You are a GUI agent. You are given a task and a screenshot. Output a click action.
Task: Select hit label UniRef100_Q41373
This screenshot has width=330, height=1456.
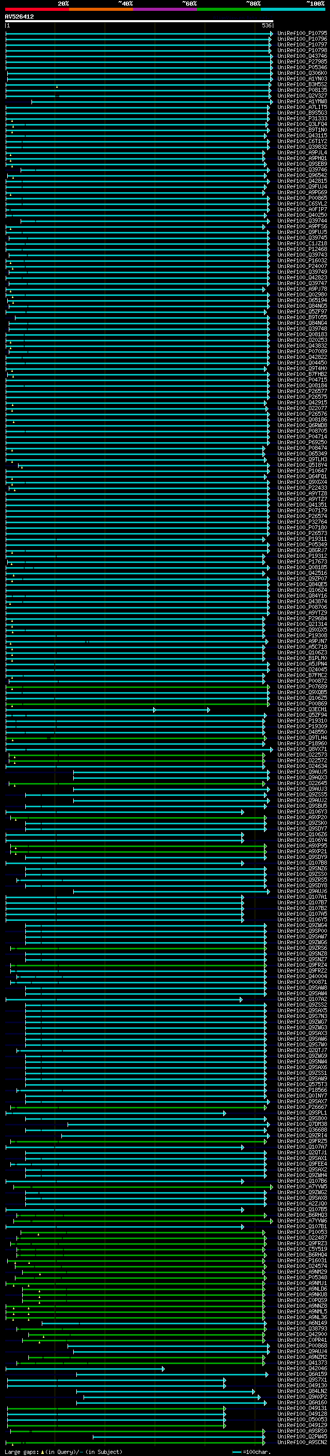click(x=302, y=1363)
